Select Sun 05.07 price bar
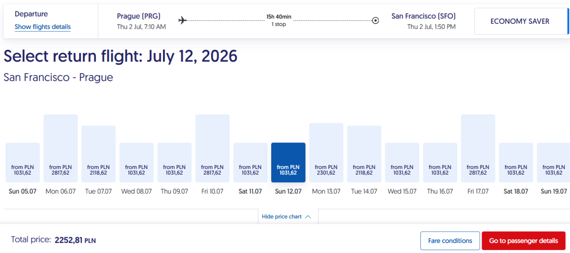This screenshot has height=253, width=570. [22, 162]
